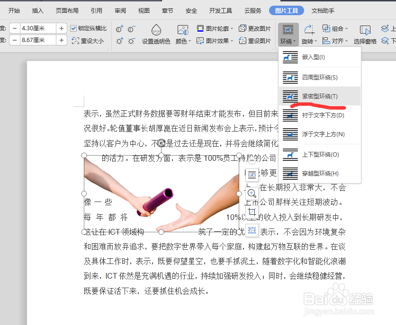Screen dimensions: 396x325
Task: Choose 四周型环绕(S) wrap option
Action: tap(320, 78)
